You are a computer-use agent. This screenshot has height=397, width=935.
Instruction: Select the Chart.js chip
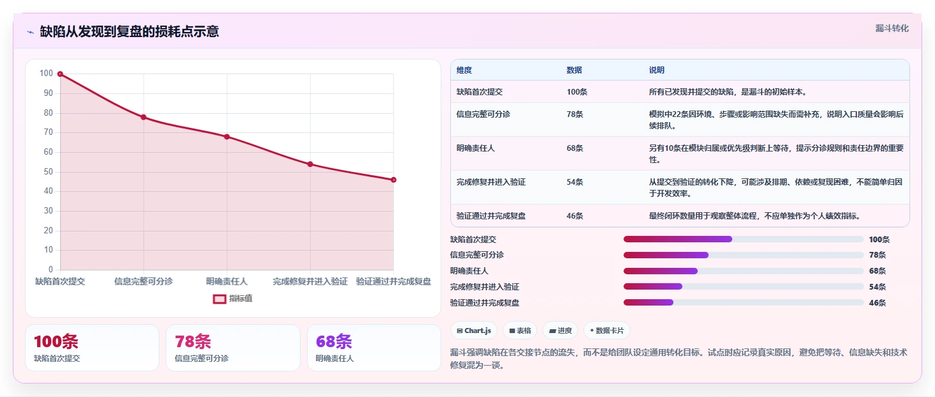click(474, 331)
